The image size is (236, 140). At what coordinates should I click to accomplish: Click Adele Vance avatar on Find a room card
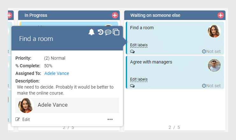214,31
